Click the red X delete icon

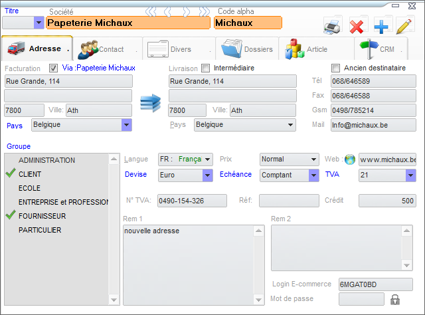tap(357, 27)
